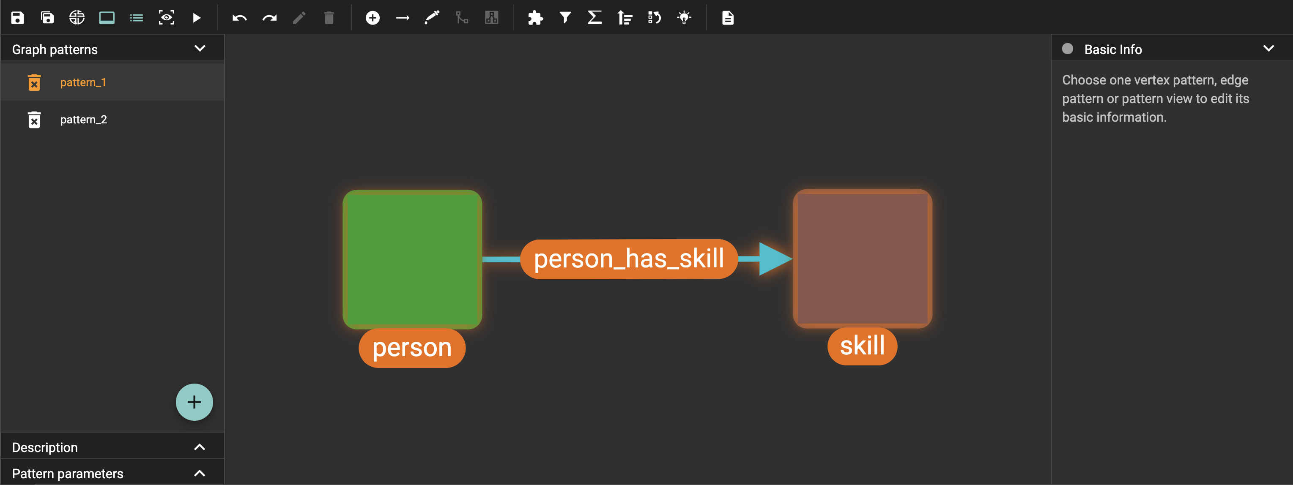
Task: Click the add vertex (plus circle) icon
Action: 373,18
